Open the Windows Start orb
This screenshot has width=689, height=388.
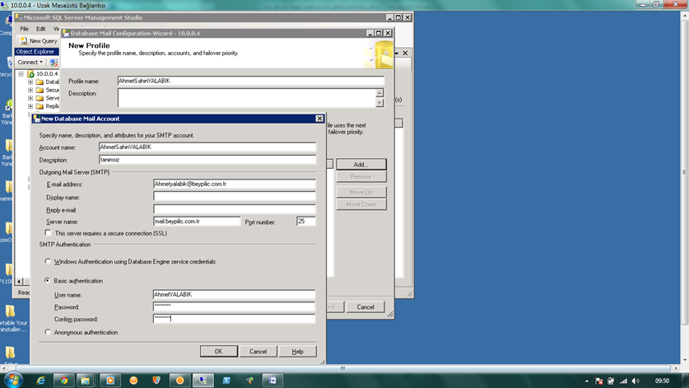[12, 380]
